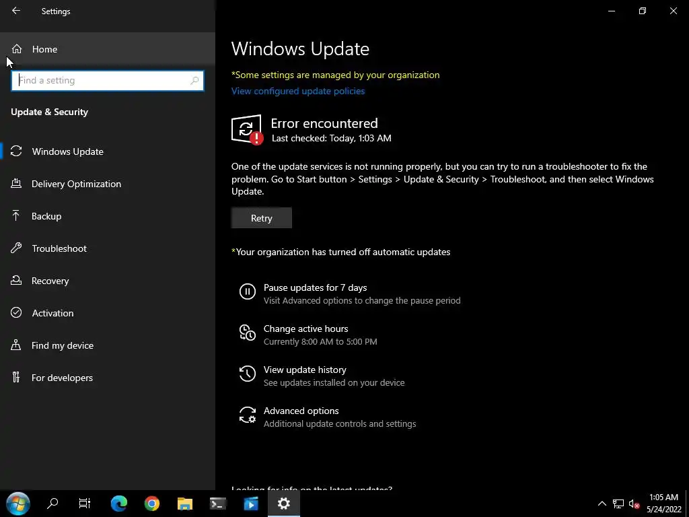Open the media player taskbar app
Image resolution: width=689 pixels, height=517 pixels.
point(251,504)
